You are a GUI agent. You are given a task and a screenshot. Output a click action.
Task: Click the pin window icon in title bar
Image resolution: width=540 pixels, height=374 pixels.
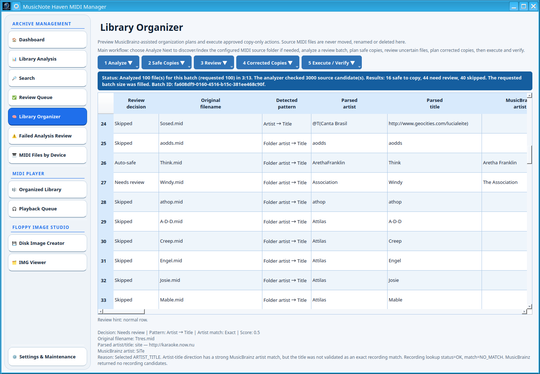click(x=16, y=6)
